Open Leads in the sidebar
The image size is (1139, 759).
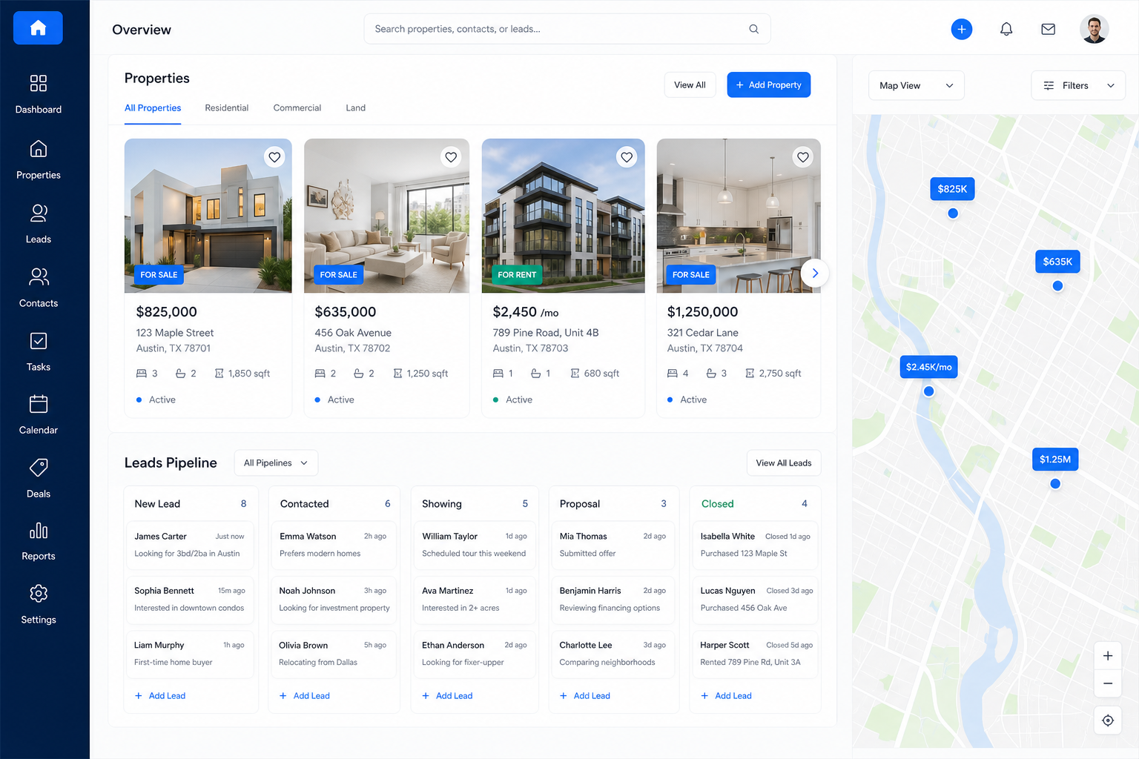click(39, 223)
